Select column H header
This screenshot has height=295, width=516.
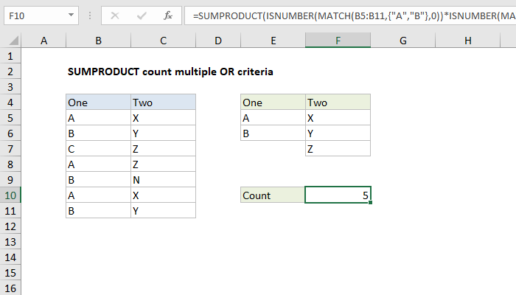point(467,41)
